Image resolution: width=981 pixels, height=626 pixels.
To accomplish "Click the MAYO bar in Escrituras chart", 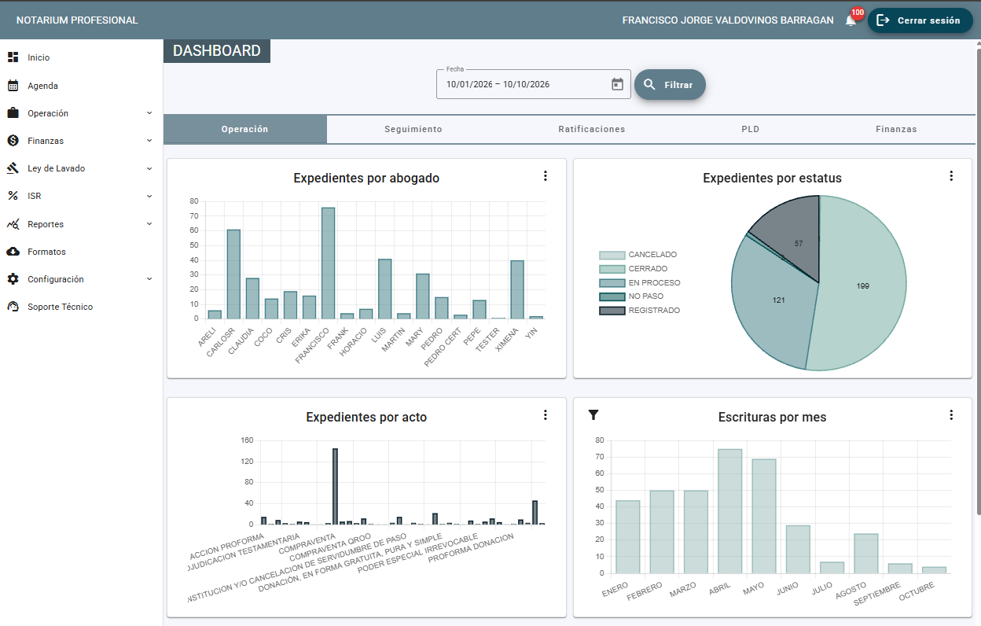I will (x=764, y=517).
